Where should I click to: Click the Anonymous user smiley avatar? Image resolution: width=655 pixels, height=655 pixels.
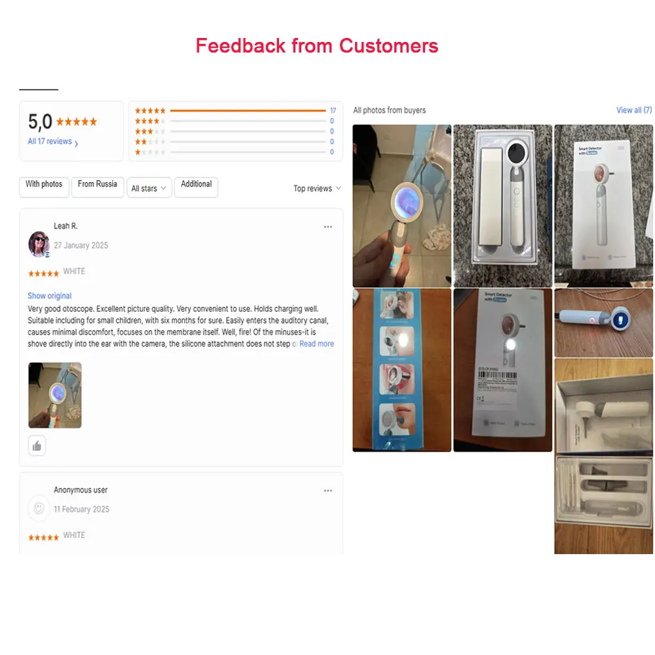(x=39, y=508)
